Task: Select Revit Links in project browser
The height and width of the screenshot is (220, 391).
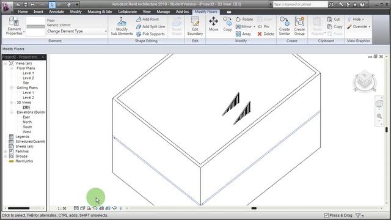Action: [24, 161]
